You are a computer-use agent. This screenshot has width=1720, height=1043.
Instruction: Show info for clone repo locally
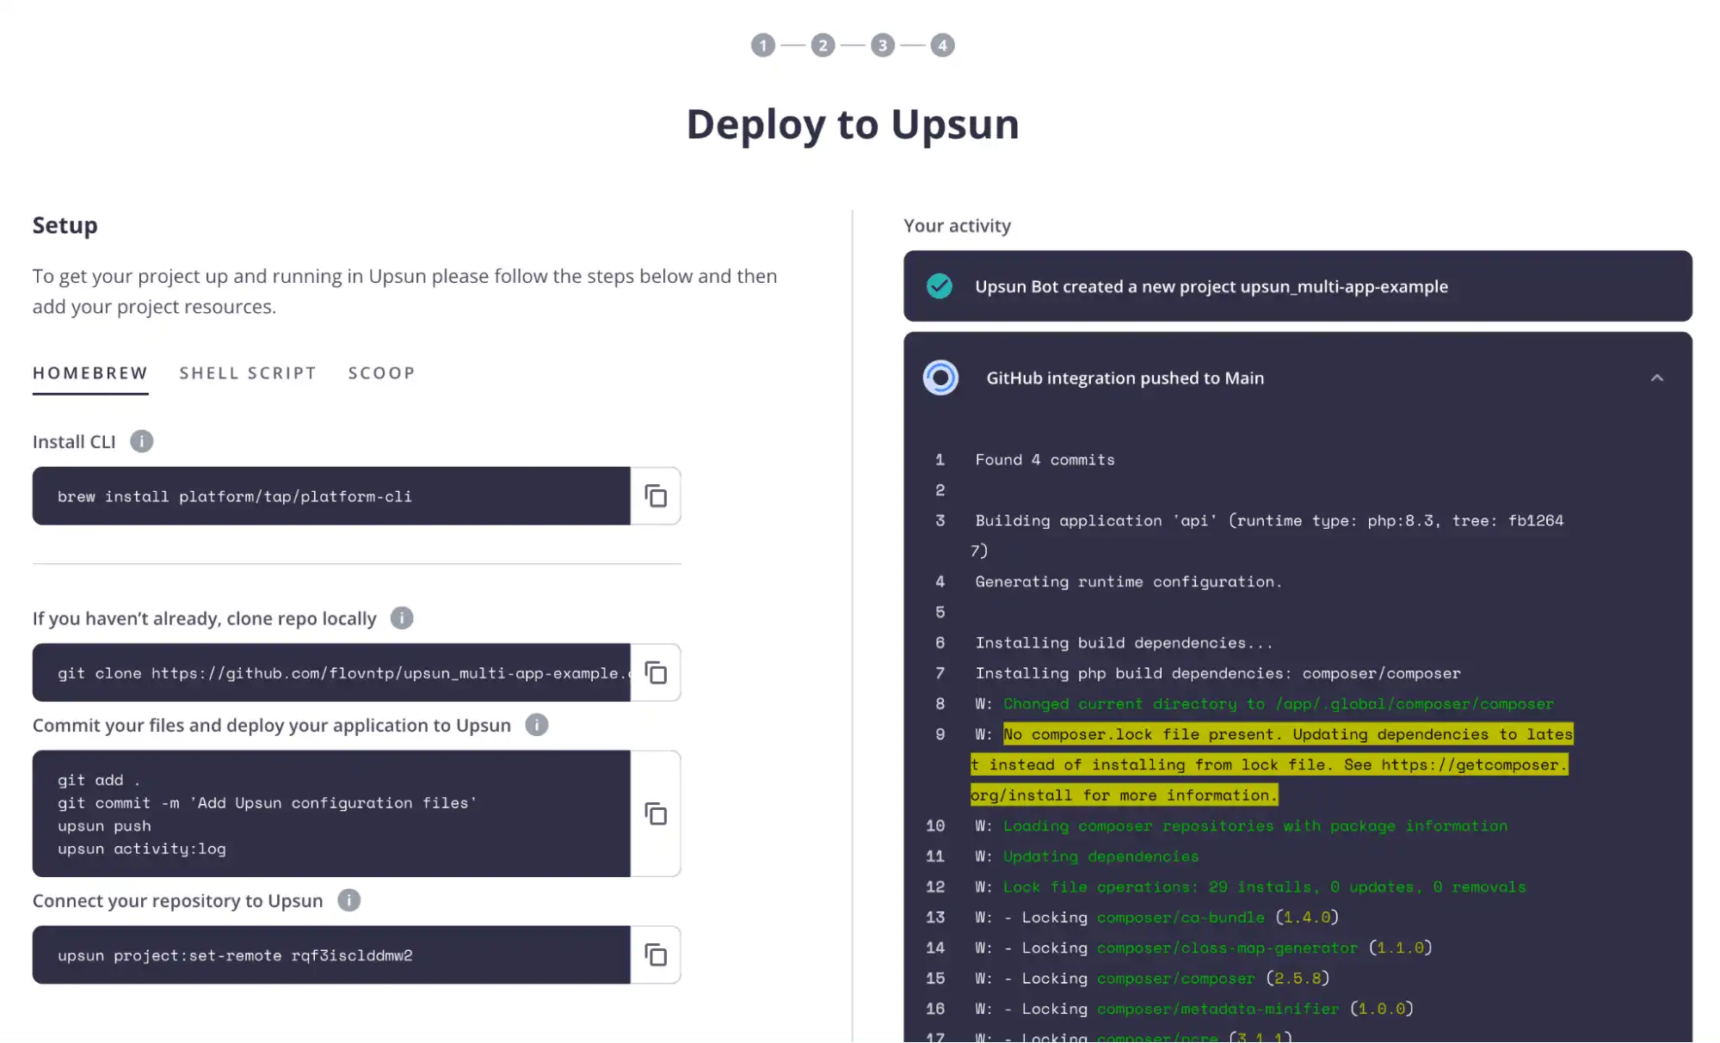pos(402,618)
